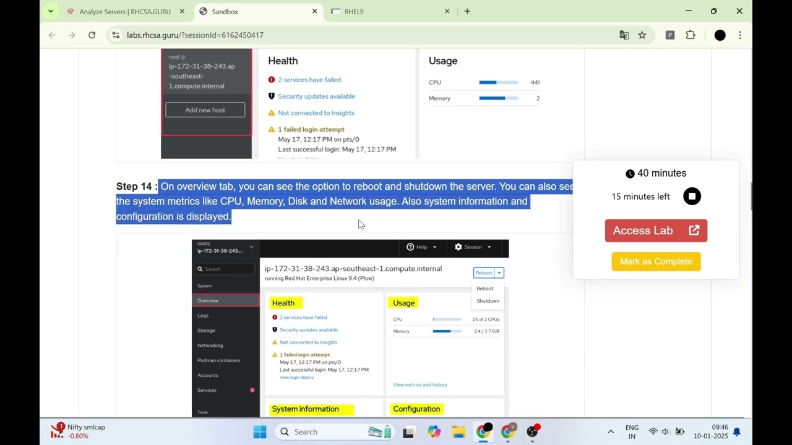Bookmark this page with the star
Image resolution: width=792 pixels, height=445 pixels.
pos(642,35)
